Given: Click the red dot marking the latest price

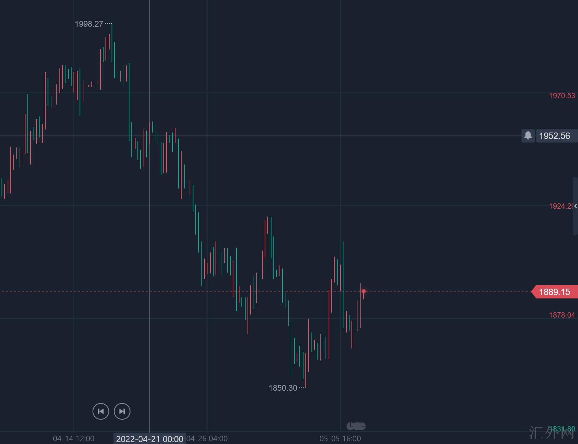Looking at the screenshot, I should coord(364,291).
